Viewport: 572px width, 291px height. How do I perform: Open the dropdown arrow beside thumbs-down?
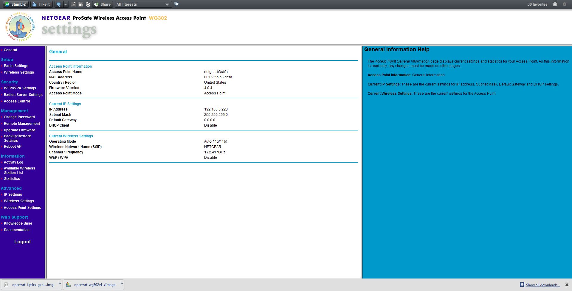click(66, 4)
